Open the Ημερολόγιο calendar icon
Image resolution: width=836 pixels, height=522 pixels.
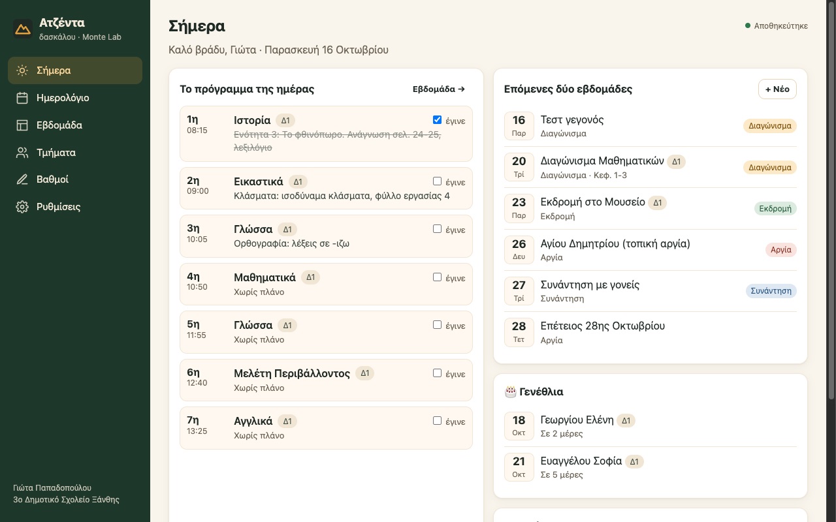pyautogui.click(x=22, y=98)
